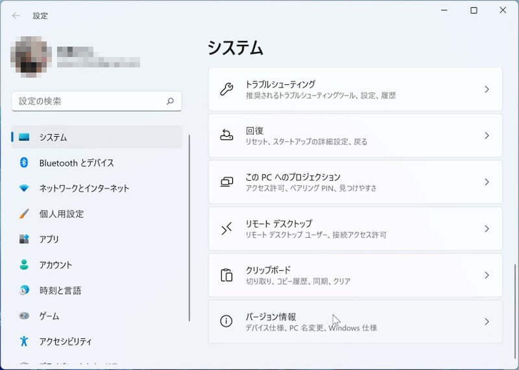
Task: Open 回復 using its right chevron
Action: point(487,135)
